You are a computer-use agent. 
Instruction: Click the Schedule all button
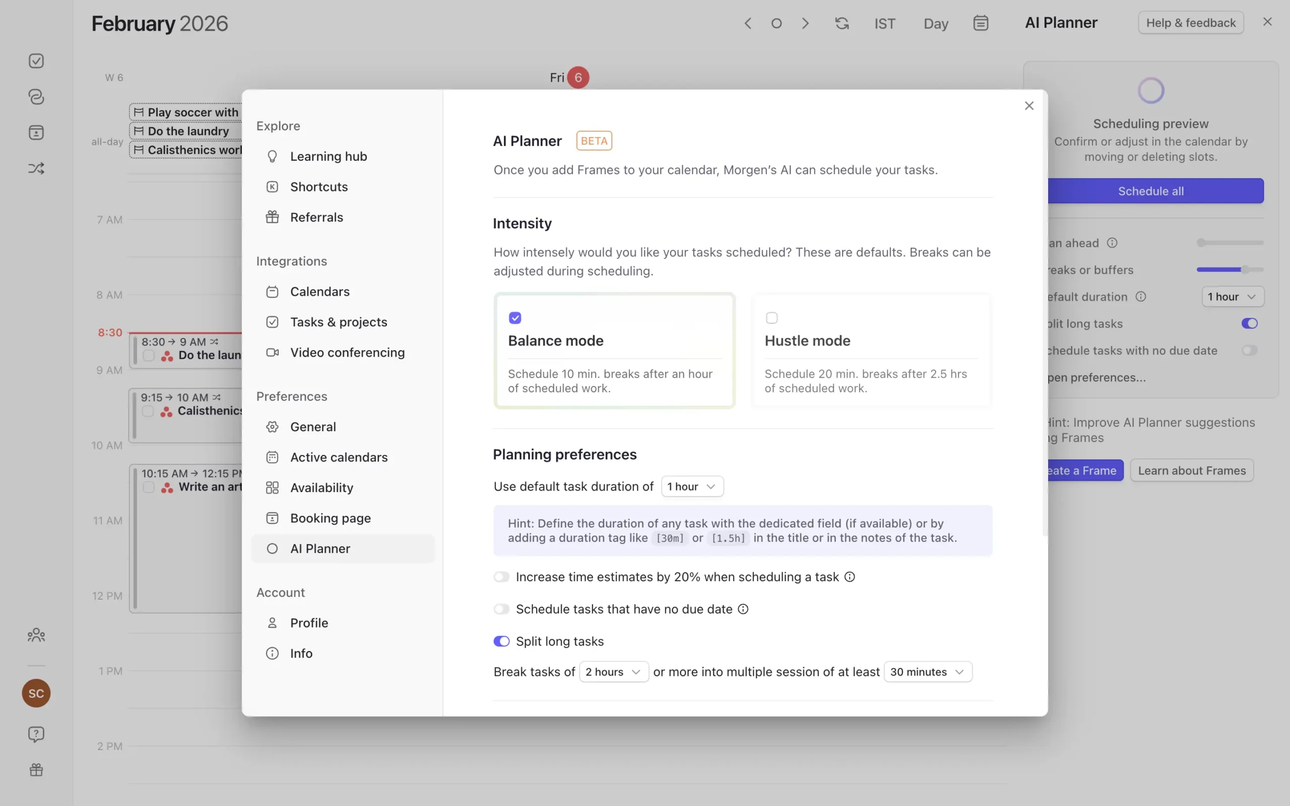pos(1151,191)
